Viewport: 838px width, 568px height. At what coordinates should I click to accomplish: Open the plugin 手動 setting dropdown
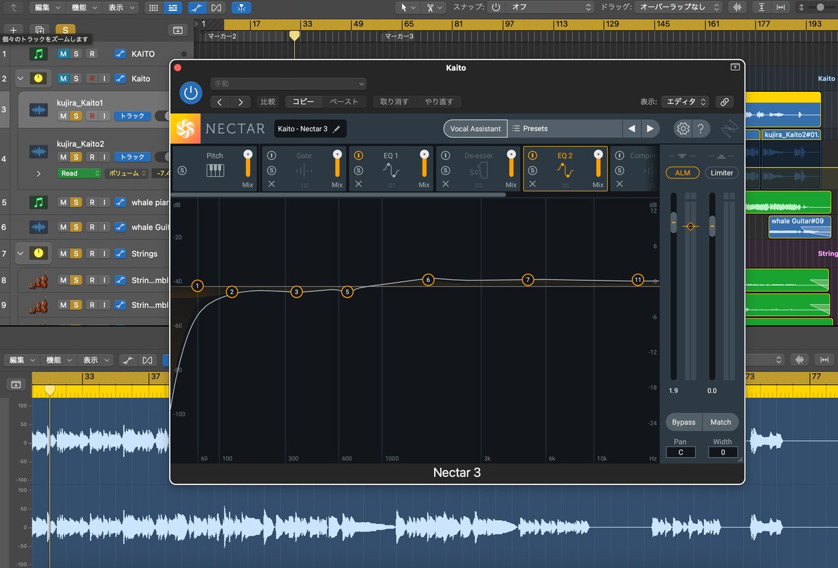pos(288,84)
